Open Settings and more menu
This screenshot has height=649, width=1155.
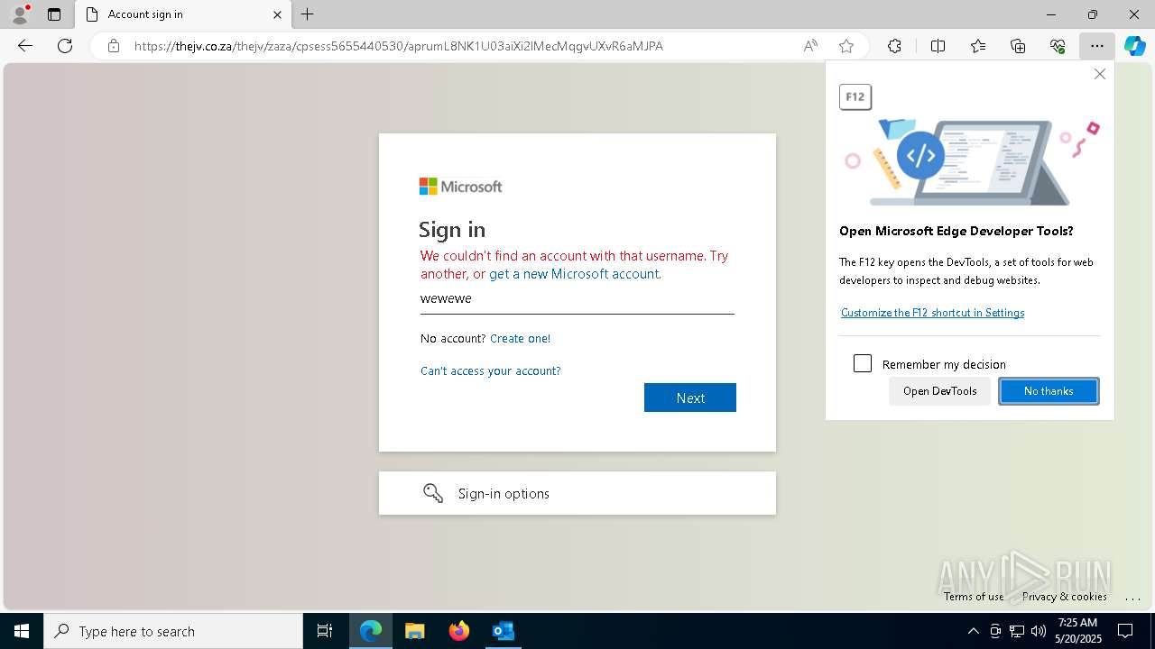tap(1096, 46)
